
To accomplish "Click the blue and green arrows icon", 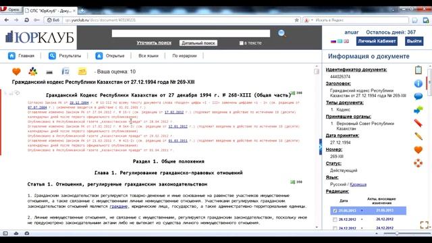I will pos(418,109).
